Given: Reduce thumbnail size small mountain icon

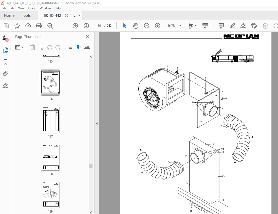Looking at the screenshot, I should click(x=70, y=48).
